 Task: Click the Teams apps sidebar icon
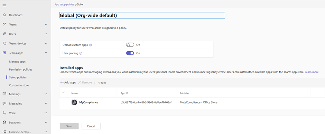coord(4,53)
